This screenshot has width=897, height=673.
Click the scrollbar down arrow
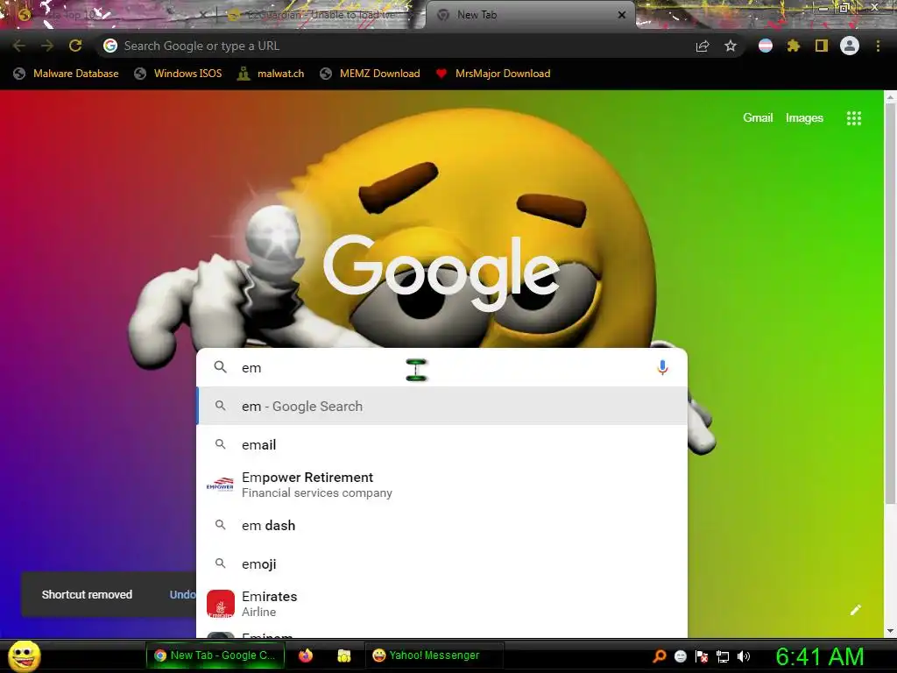[x=890, y=631]
